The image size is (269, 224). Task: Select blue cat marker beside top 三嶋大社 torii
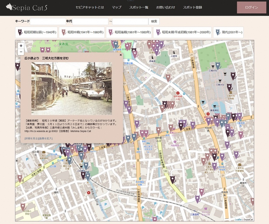[218, 65]
